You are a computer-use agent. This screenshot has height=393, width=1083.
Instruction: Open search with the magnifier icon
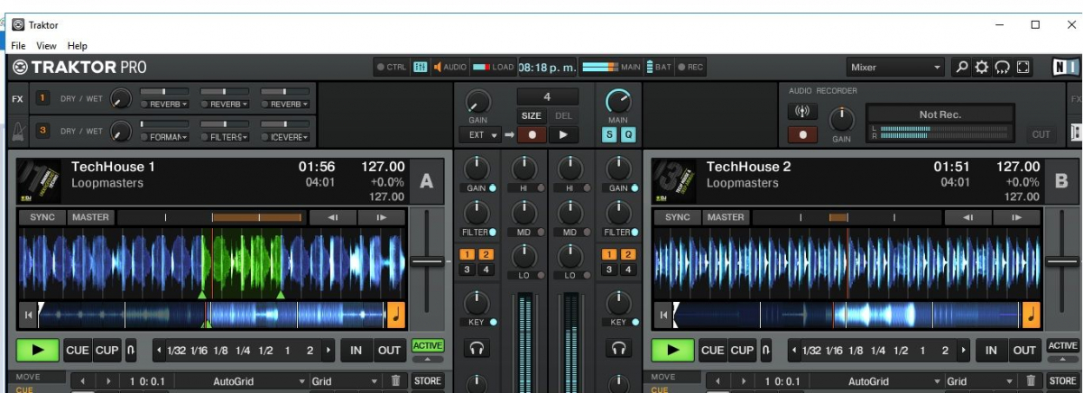pos(963,67)
